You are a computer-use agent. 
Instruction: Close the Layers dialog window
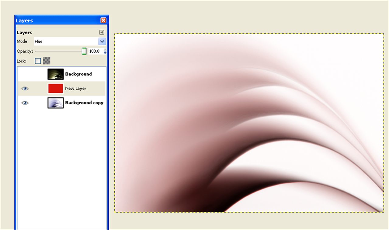tap(103, 20)
